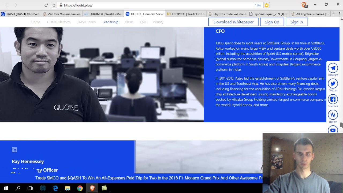Open the Brave wallet badge in address bar
This screenshot has height=193, width=343.
pos(266,5)
